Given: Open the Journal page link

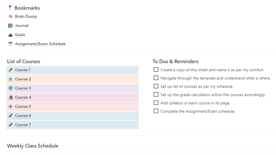Looking at the screenshot, I should tap(22, 26).
